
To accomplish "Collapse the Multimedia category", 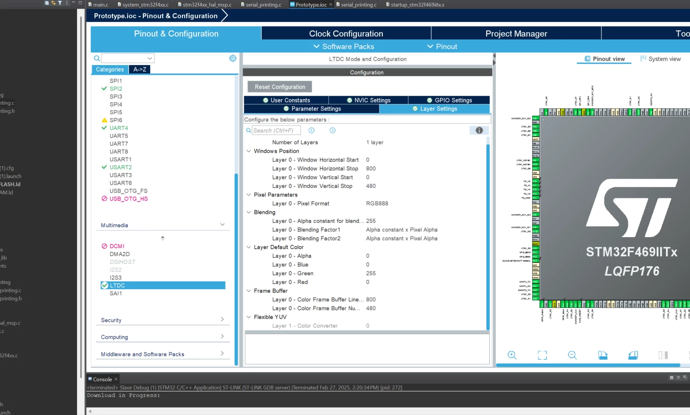I will coord(222,225).
